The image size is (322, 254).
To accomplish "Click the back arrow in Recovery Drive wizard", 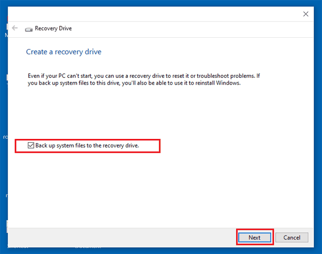I will coord(15,28).
